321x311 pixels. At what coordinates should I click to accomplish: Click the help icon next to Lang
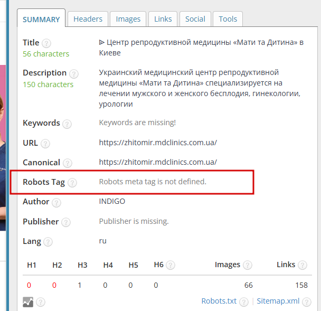(x=48, y=242)
